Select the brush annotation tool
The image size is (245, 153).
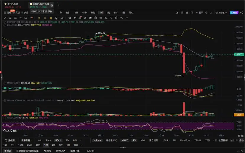(85, 18)
